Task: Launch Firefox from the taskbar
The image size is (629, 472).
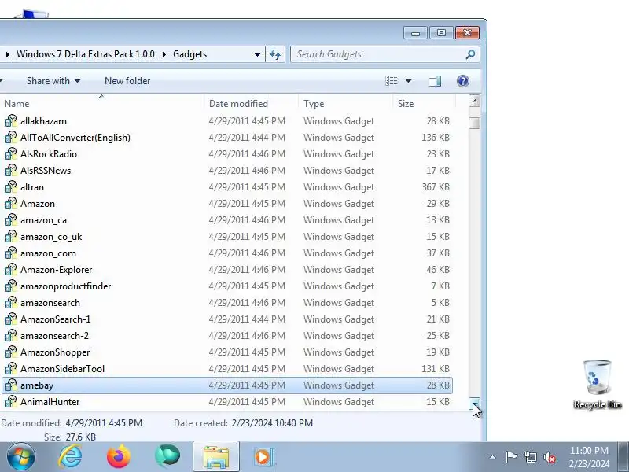Action: point(119,457)
